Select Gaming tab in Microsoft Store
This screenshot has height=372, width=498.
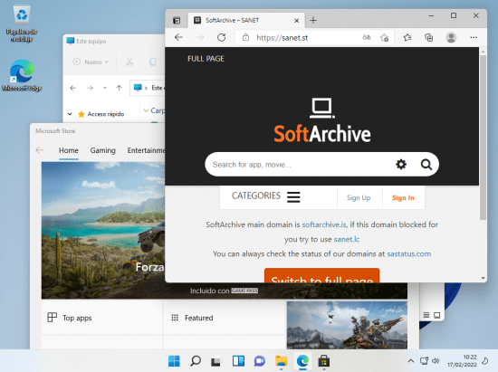pyautogui.click(x=103, y=150)
